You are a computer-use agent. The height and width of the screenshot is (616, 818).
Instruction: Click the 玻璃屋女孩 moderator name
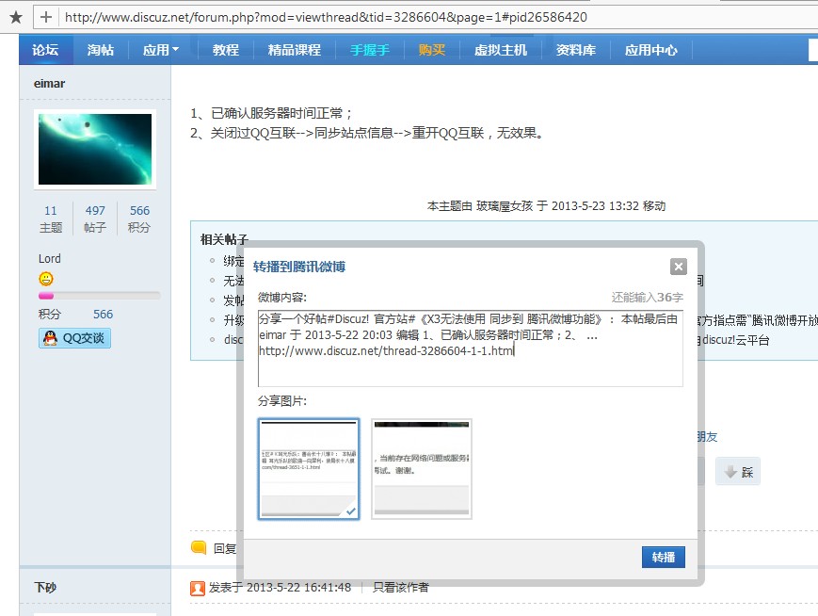coord(505,206)
